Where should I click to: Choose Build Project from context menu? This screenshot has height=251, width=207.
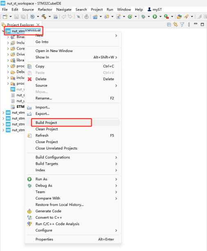73,123
